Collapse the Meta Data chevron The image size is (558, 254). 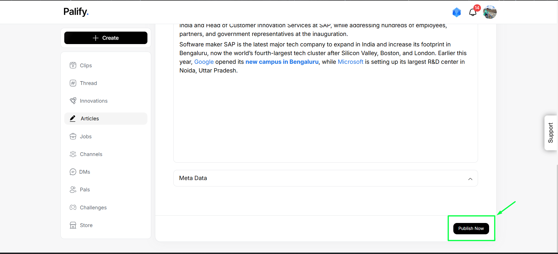point(470,179)
